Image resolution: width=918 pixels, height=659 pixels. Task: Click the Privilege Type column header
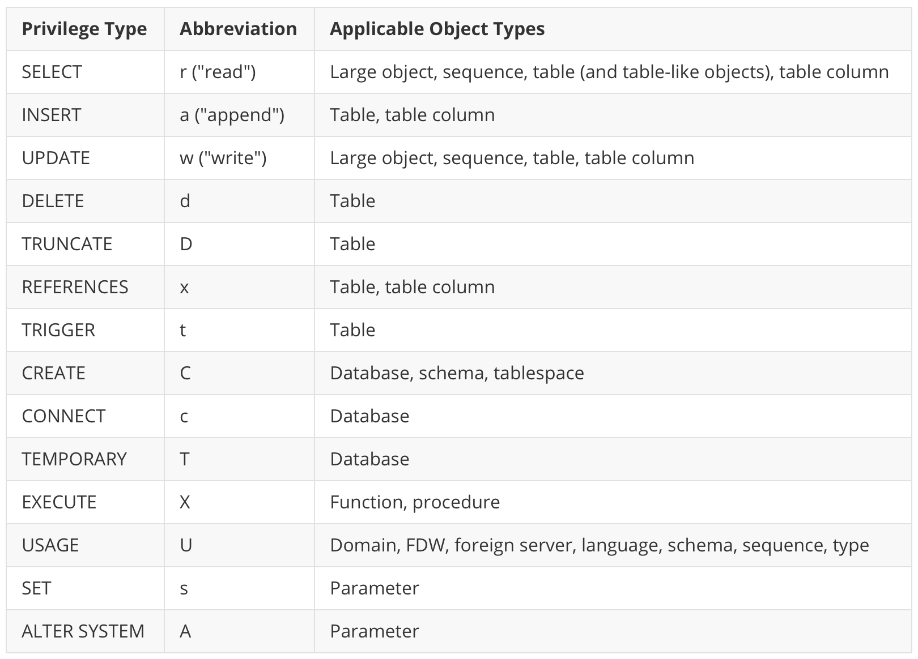[x=84, y=29]
